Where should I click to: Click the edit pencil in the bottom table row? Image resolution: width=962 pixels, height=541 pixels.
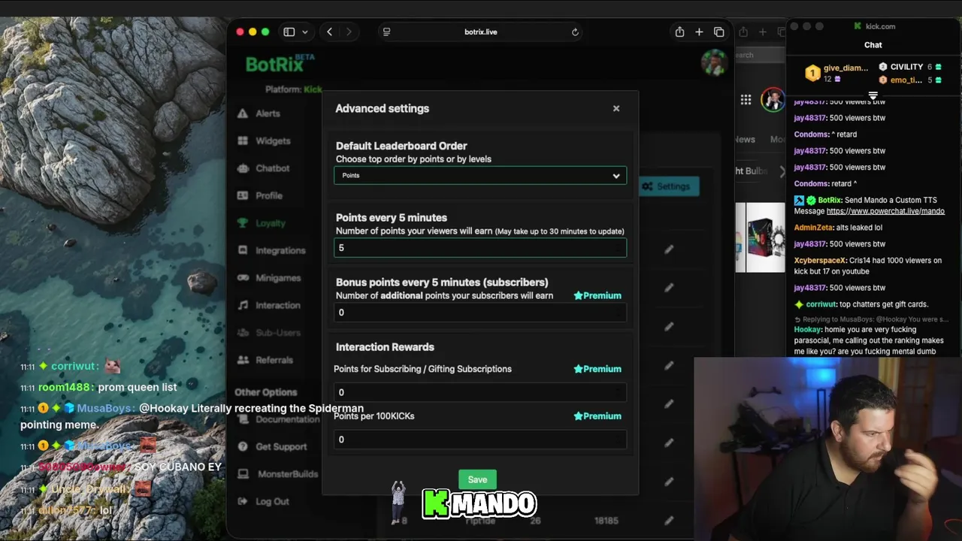click(669, 520)
